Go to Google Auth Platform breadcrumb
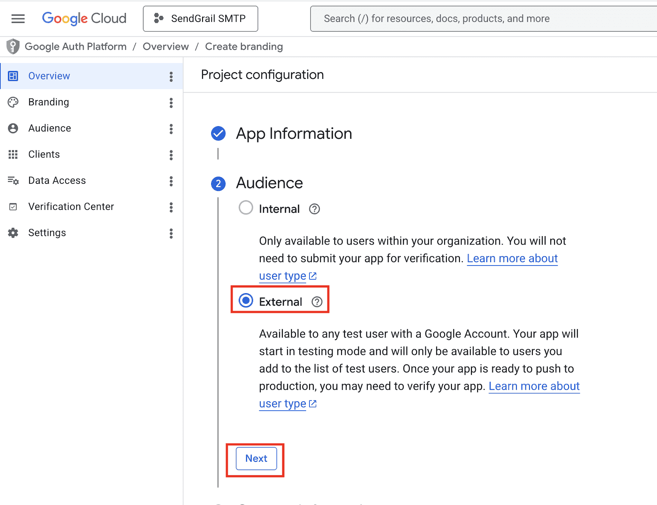 pyautogui.click(x=76, y=47)
